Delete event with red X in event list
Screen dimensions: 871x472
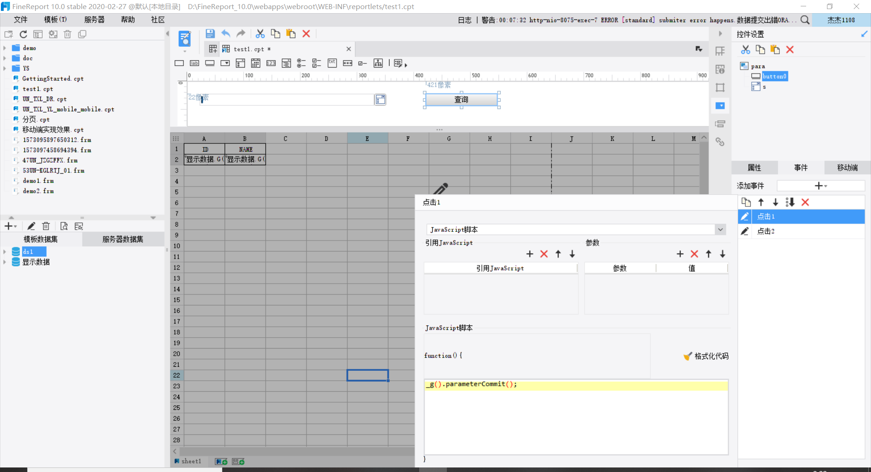pos(805,202)
